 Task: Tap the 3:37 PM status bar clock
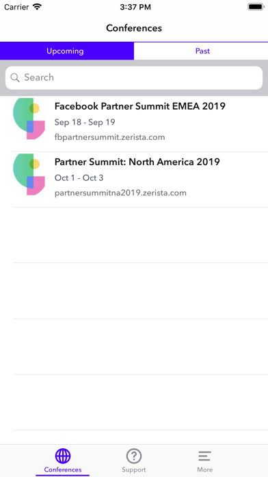(135, 8)
